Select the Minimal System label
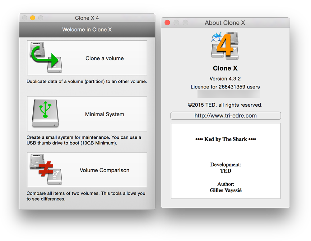Viewport: 311px width, 241px height. click(x=104, y=114)
